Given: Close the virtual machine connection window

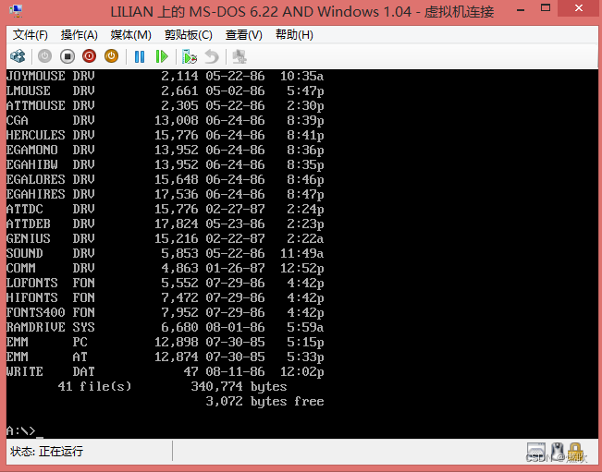Looking at the screenshot, I should click(x=579, y=8).
